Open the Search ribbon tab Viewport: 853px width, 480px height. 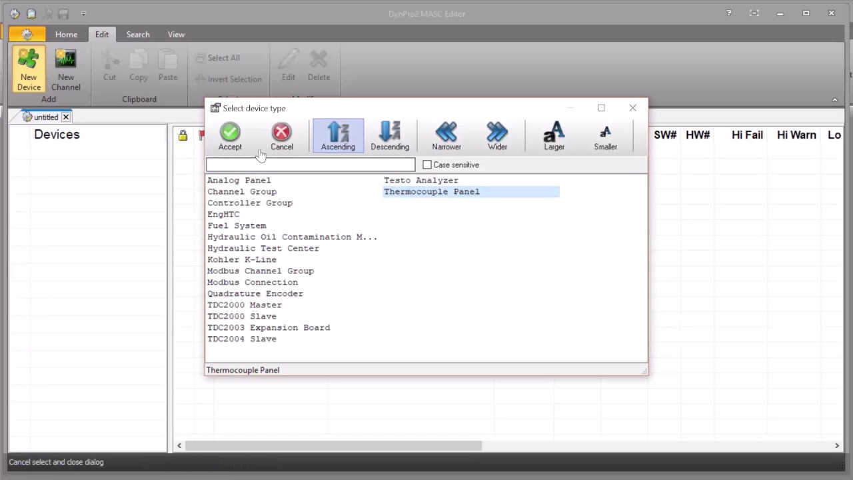pyautogui.click(x=138, y=34)
